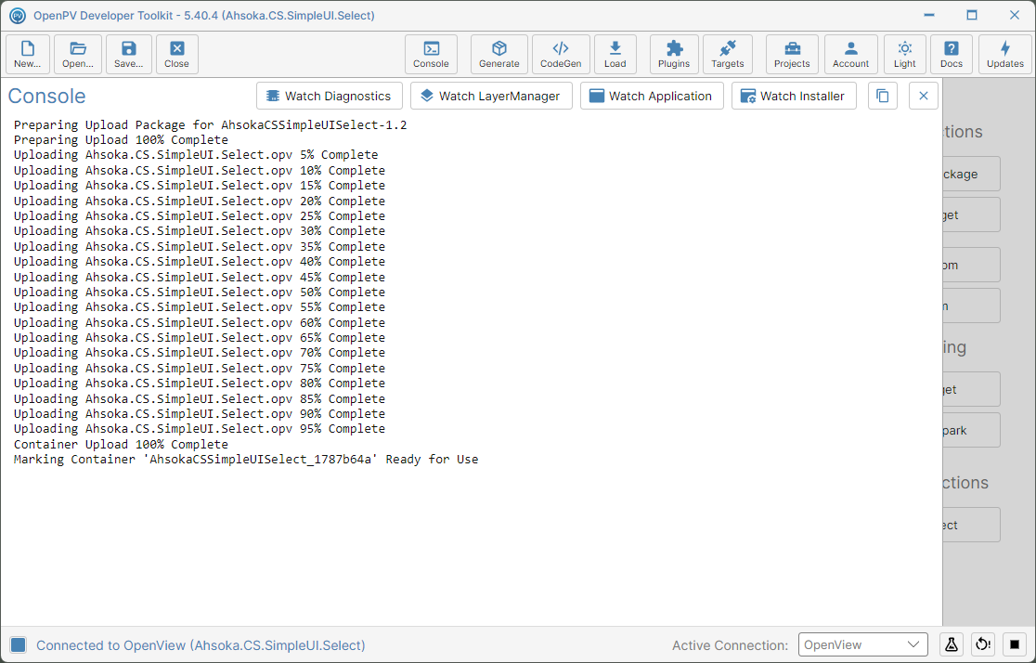This screenshot has height=663, width=1036.
Task: Switch to Light theme
Action: click(905, 54)
